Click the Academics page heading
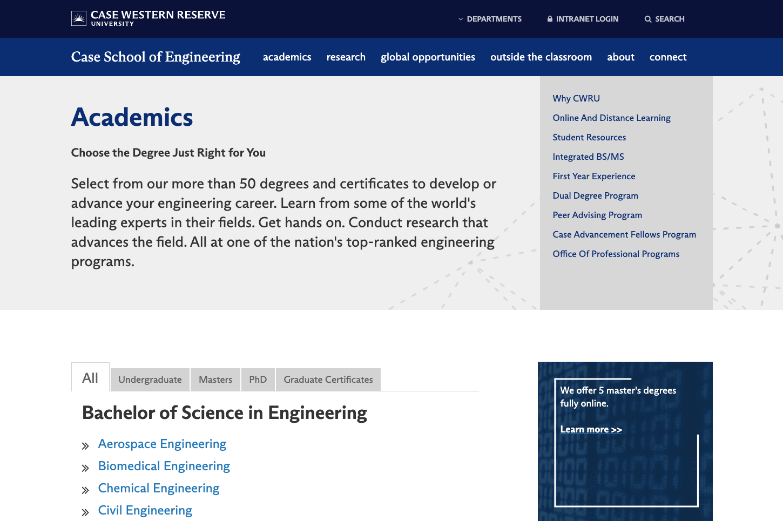This screenshot has width=783, height=521. click(x=132, y=117)
